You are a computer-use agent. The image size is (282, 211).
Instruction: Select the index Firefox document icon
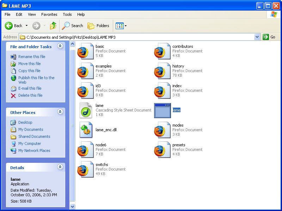tap(162, 90)
